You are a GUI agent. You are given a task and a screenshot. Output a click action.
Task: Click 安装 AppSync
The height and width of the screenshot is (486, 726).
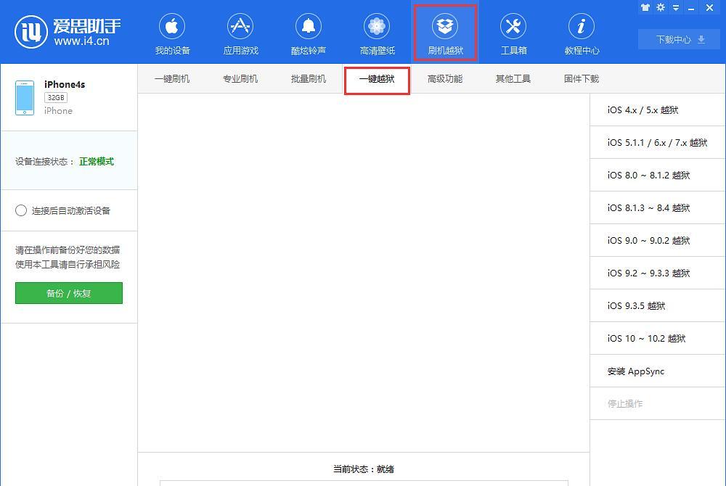(x=658, y=371)
